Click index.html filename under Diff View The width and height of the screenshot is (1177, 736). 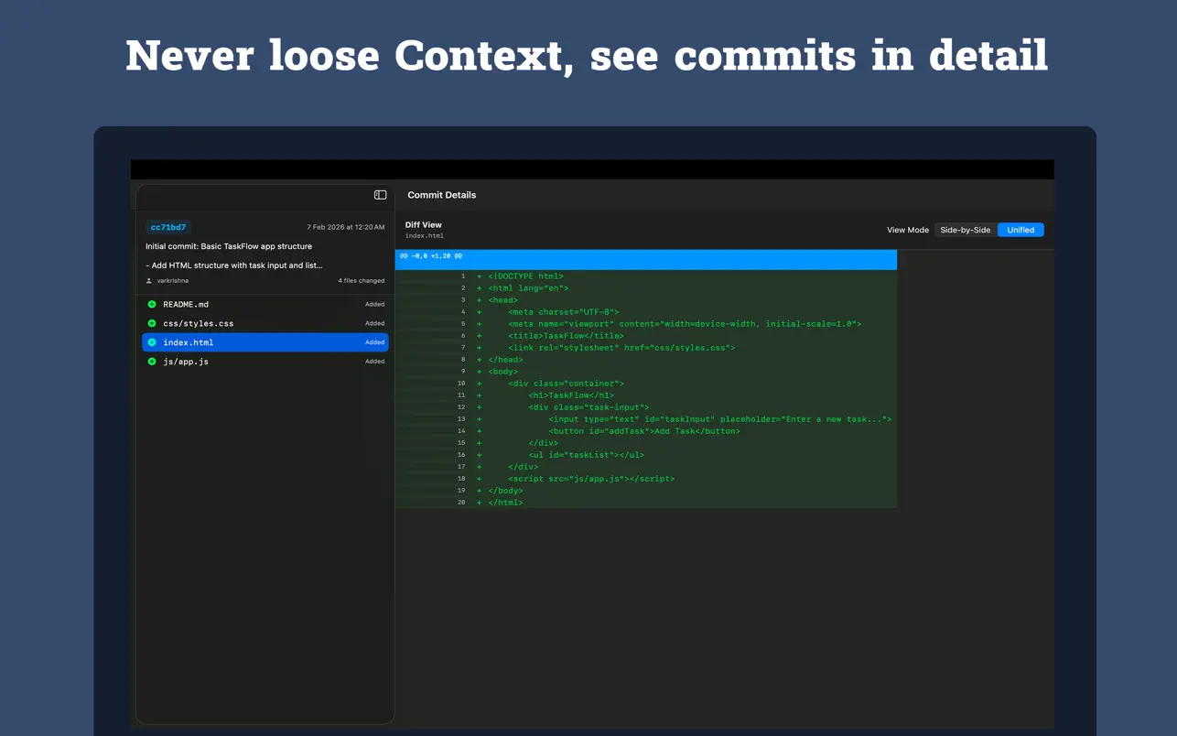tap(425, 236)
